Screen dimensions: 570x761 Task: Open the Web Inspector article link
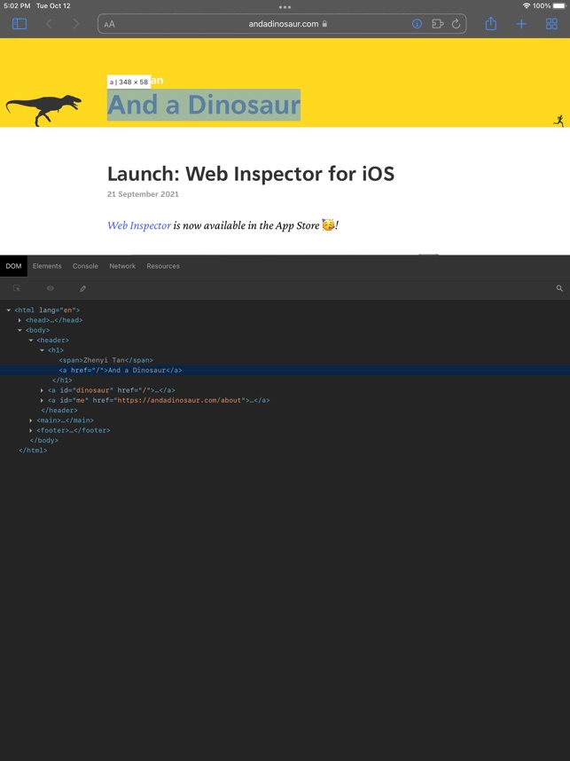[x=139, y=225]
